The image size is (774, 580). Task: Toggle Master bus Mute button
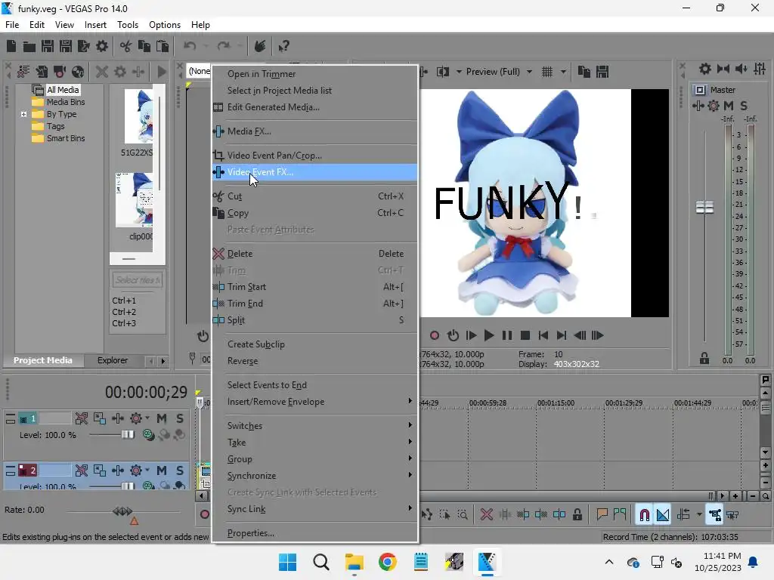click(x=729, y=106)
